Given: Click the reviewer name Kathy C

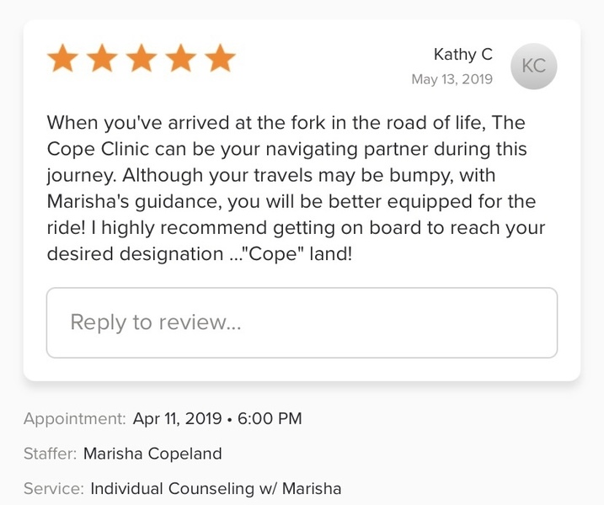Looking at the screenshot, I should click(462, 55).
